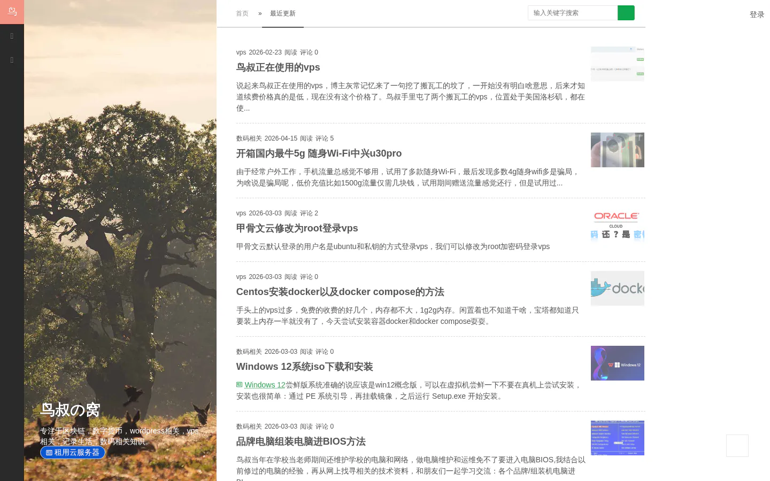Open the Centos安装docker post title
The height and width of the screenshot is (481, 770).
(340, 292)
